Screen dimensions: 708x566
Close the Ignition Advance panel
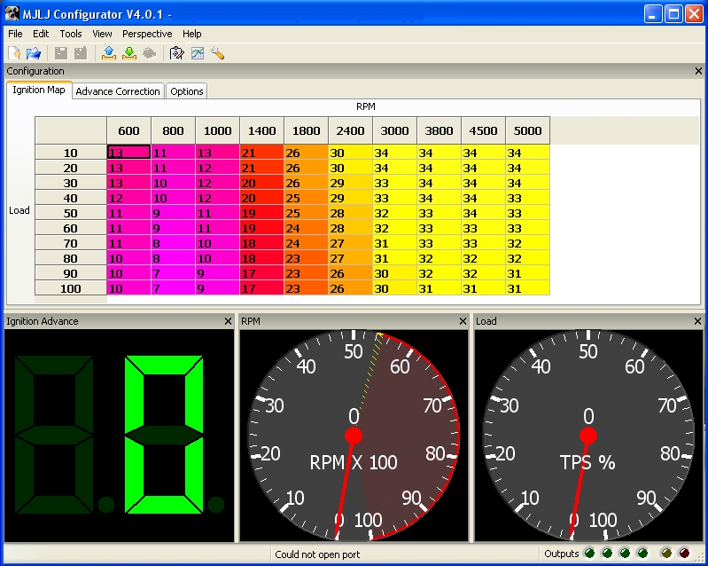click(228, 321)
